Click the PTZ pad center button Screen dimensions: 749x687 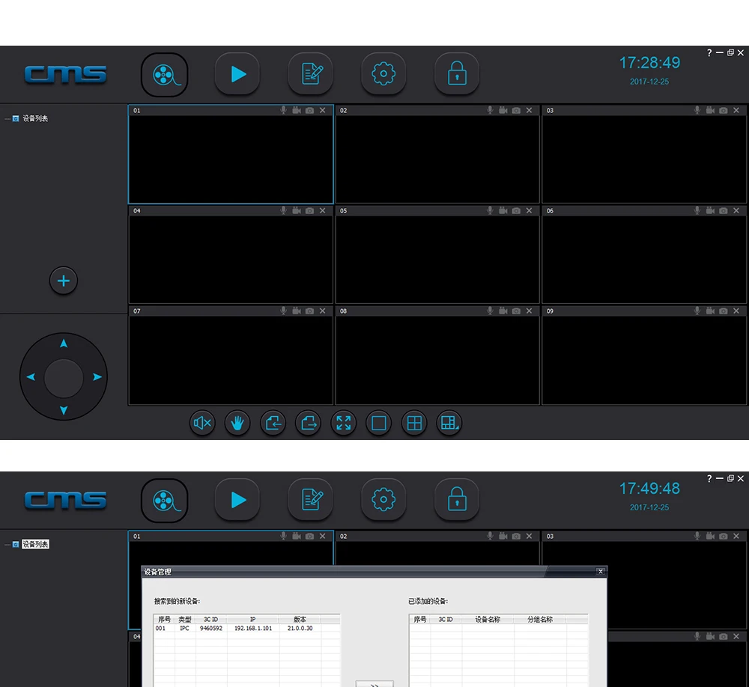tap(64, 378)
